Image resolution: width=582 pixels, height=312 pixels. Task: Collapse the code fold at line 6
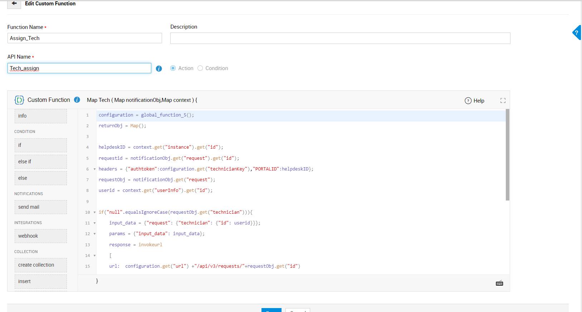(94, 169)
